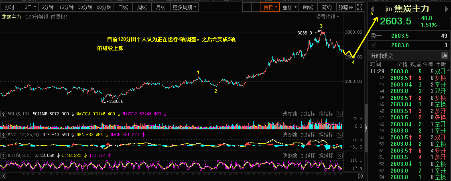Switch to 周线 weekly tab
Image resolution: width=451 pixels, height=181 pixels.
(x=142, y=7)
